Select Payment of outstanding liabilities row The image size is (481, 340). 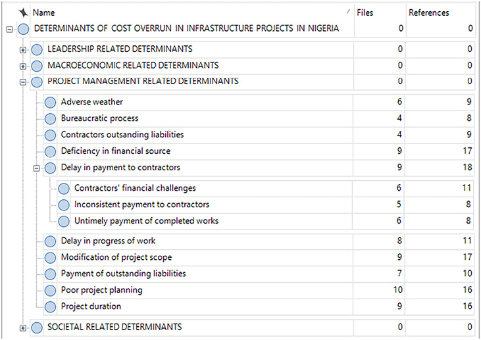123,274
